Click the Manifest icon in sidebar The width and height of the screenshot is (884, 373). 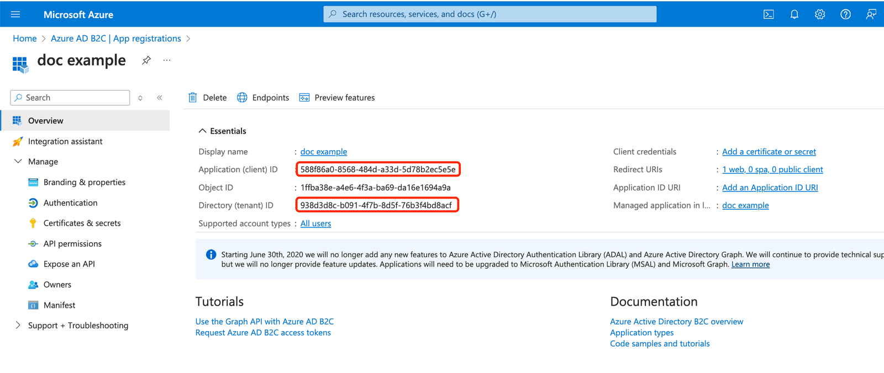[x=33, y=305]
